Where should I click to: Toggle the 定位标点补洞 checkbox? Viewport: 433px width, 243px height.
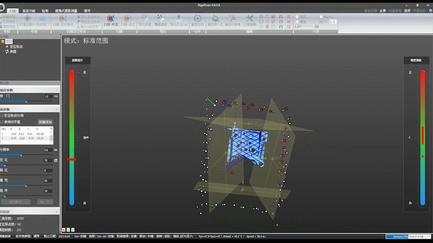coord(2,116)
